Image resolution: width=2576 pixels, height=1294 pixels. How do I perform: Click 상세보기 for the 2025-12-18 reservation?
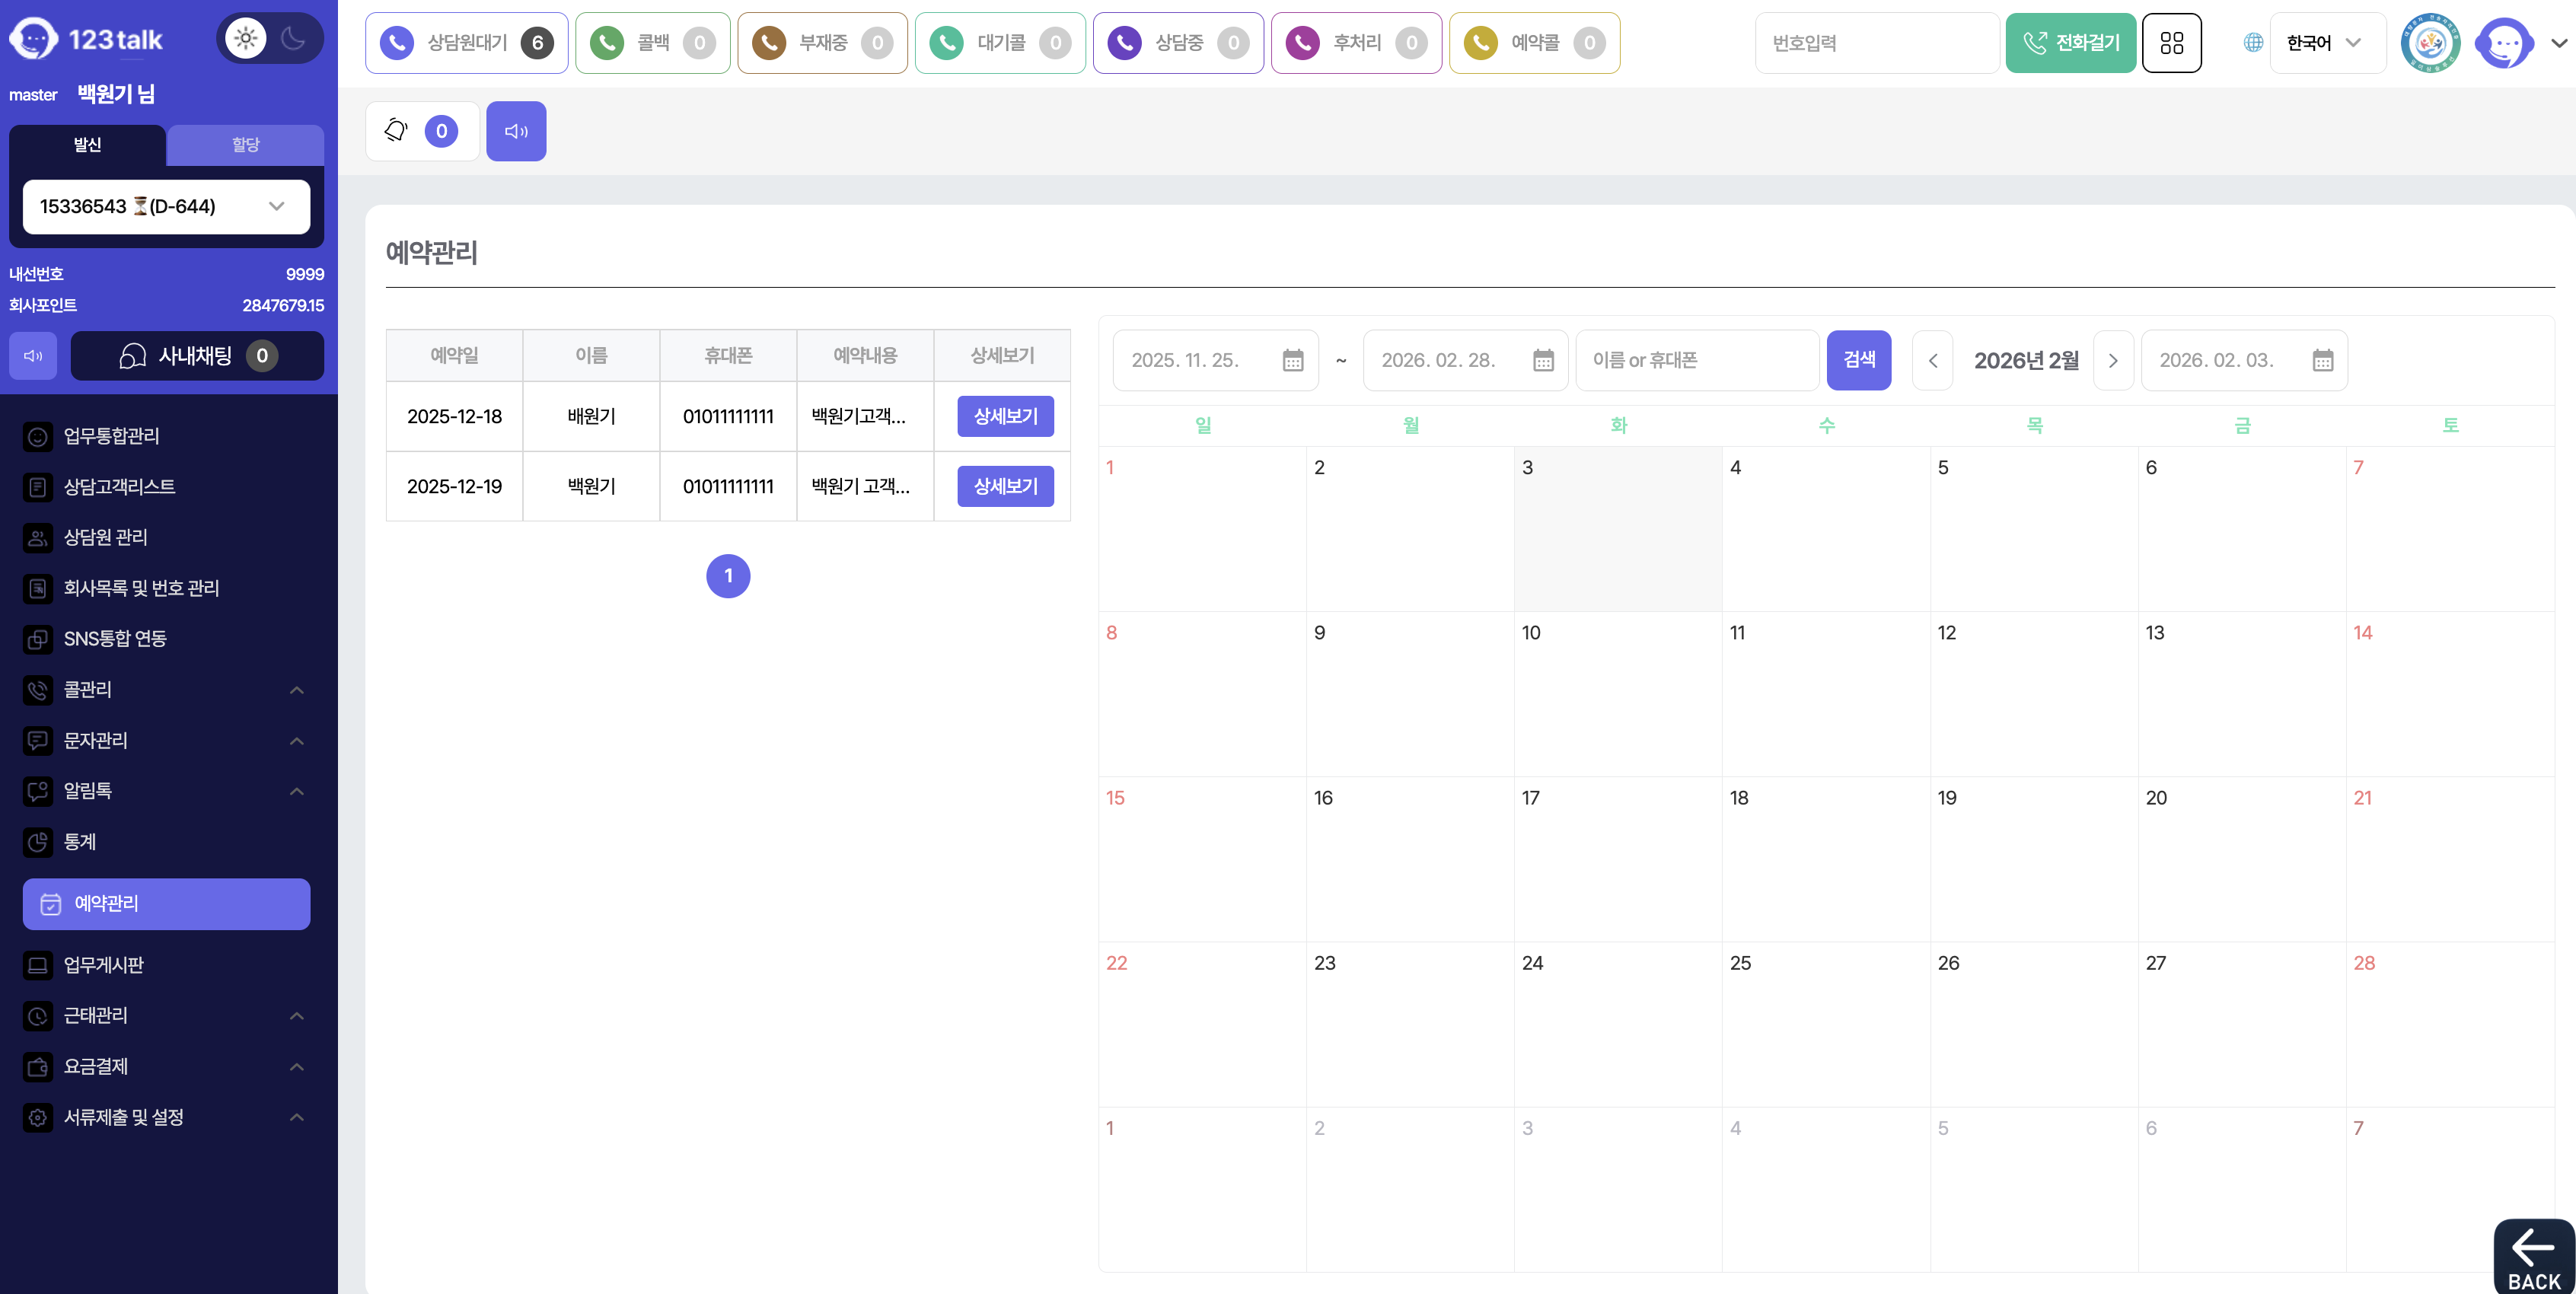click(x=1005, y=416)
